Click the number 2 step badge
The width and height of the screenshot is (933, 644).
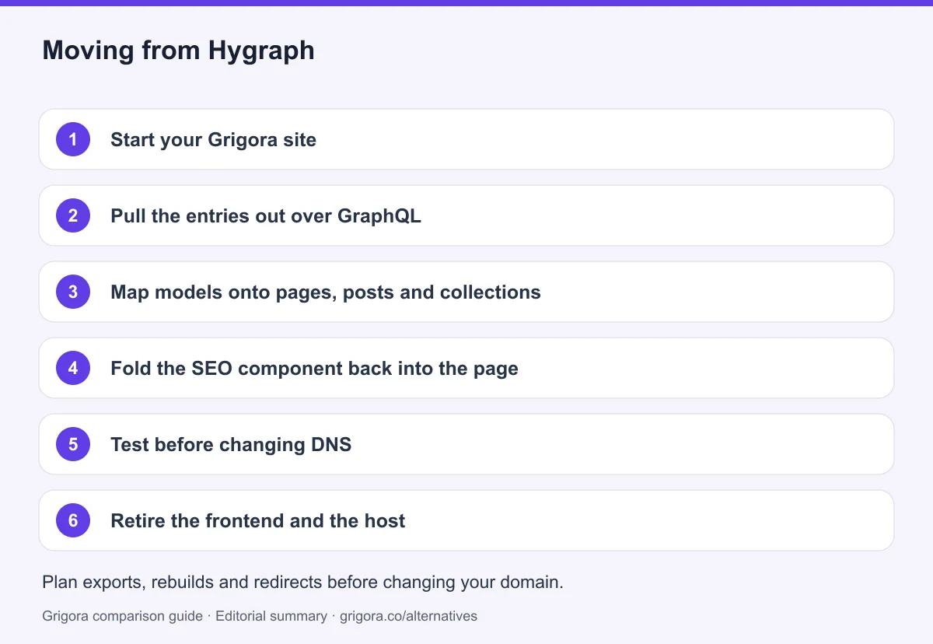73,215
